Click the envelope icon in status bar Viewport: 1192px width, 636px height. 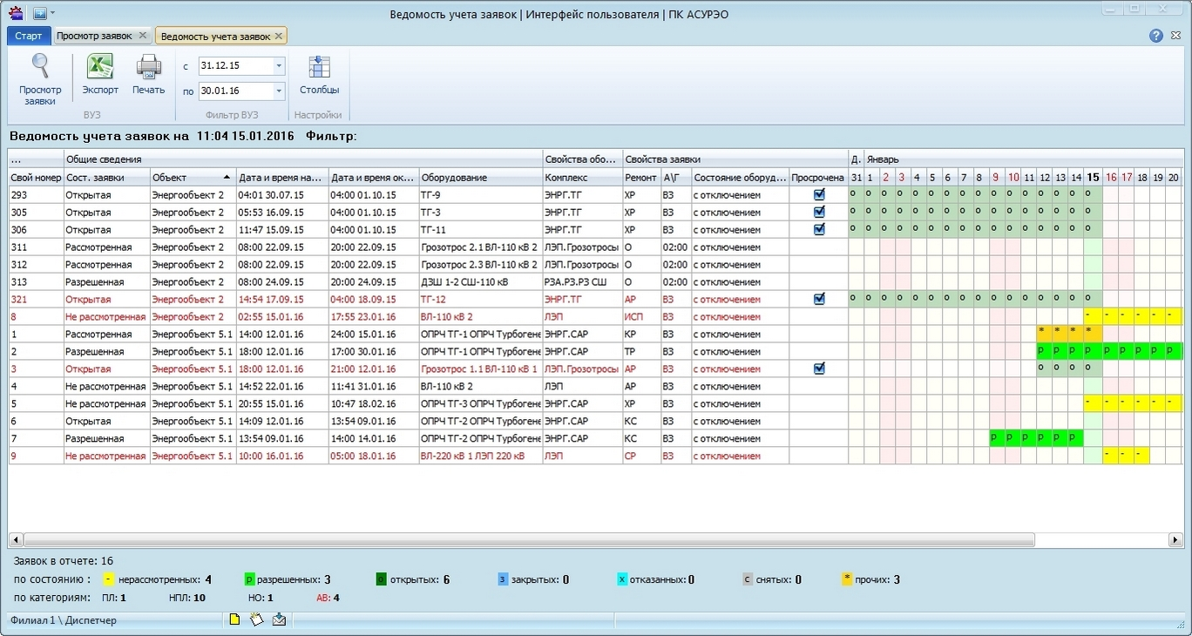[279, 619]
